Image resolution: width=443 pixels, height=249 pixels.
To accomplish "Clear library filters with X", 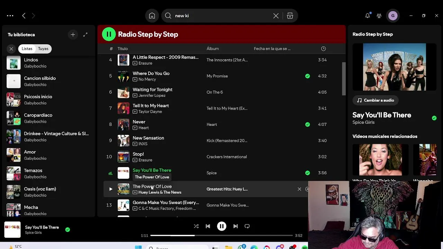I will point(11,49).
